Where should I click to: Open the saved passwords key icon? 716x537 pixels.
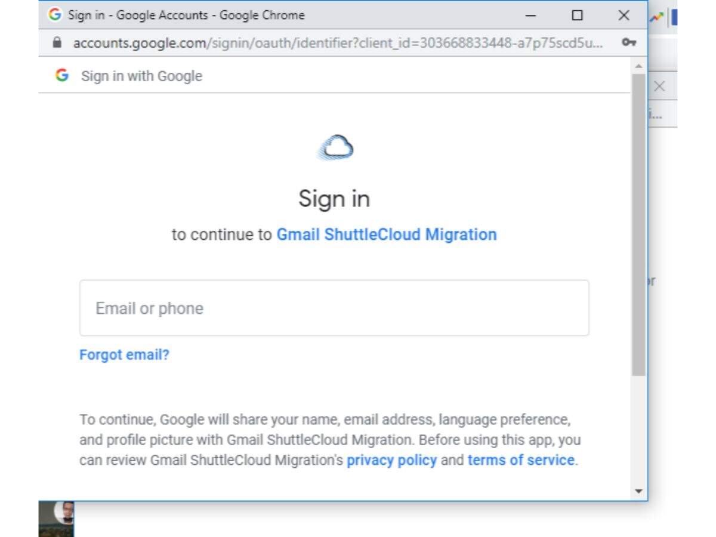pyautogui.click(x=628, y=43)
